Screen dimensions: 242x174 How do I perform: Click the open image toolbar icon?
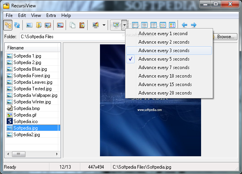[x=29, y=25]
